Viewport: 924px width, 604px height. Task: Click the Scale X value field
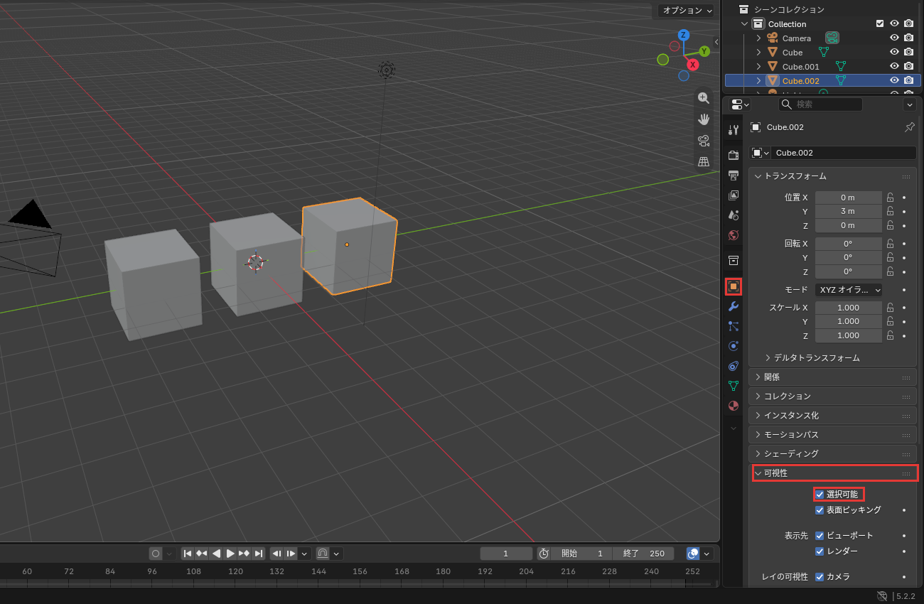pyautogui.click(x=849, y=308)
